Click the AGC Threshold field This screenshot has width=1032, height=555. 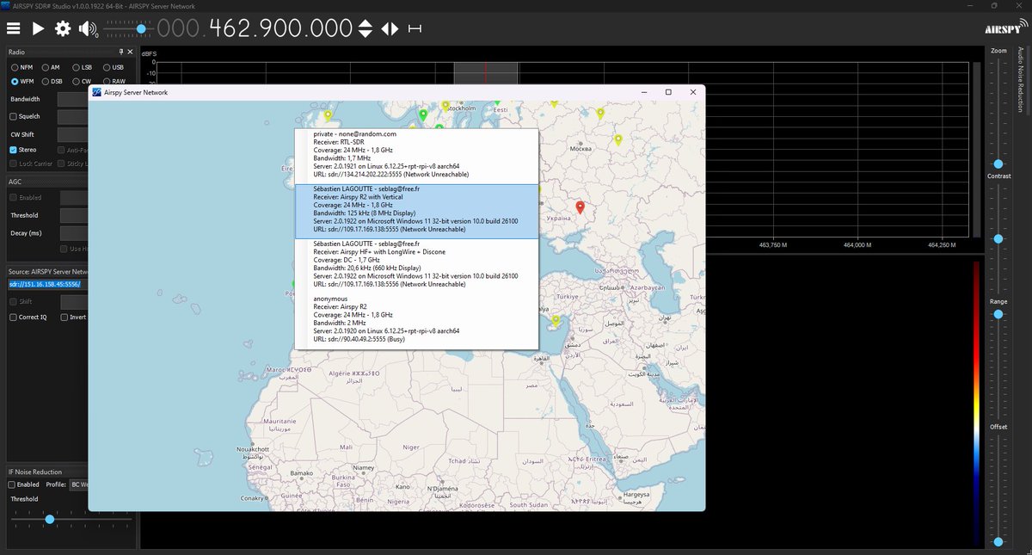pyautogui.click(x=74, y=215)
